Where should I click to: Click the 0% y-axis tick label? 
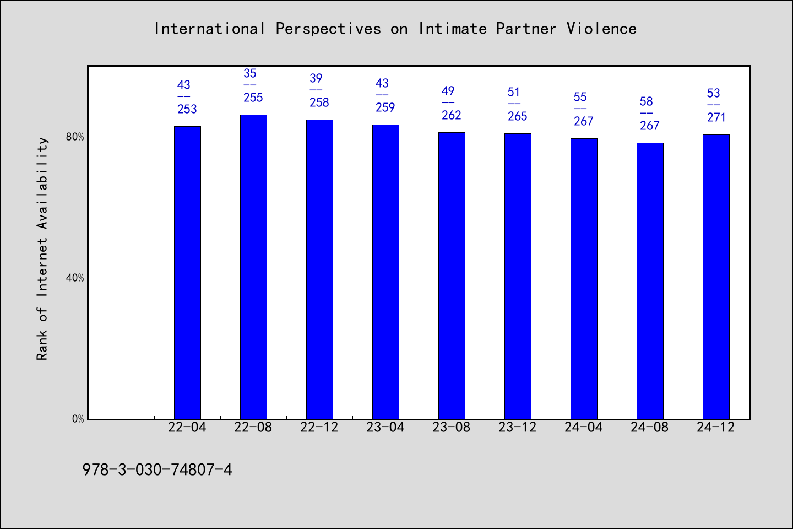pyautogui.click(x=78, y=419)
